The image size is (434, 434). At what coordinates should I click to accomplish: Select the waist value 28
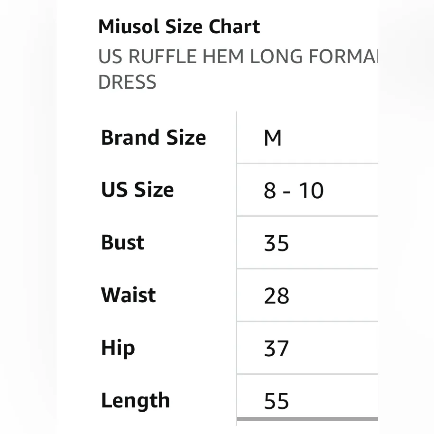277,296
